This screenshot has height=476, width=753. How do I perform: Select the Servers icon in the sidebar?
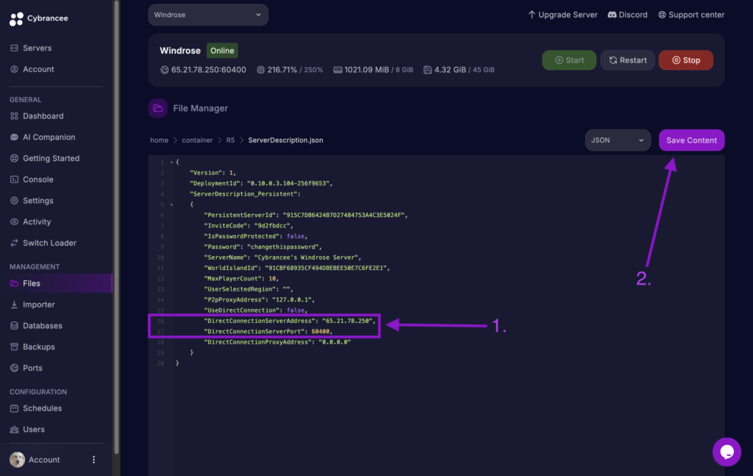tap(15, 48)
